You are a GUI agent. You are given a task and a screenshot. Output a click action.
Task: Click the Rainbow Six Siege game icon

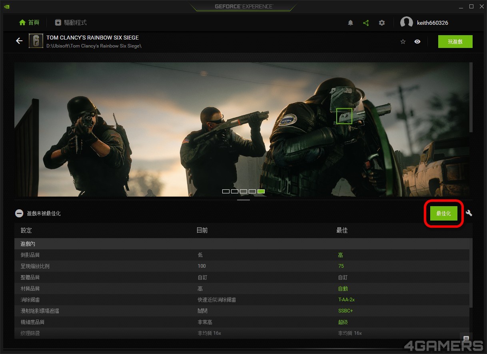pyautogui.click(x=36, y=41)
